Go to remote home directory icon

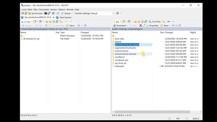[x=142, y=22]
